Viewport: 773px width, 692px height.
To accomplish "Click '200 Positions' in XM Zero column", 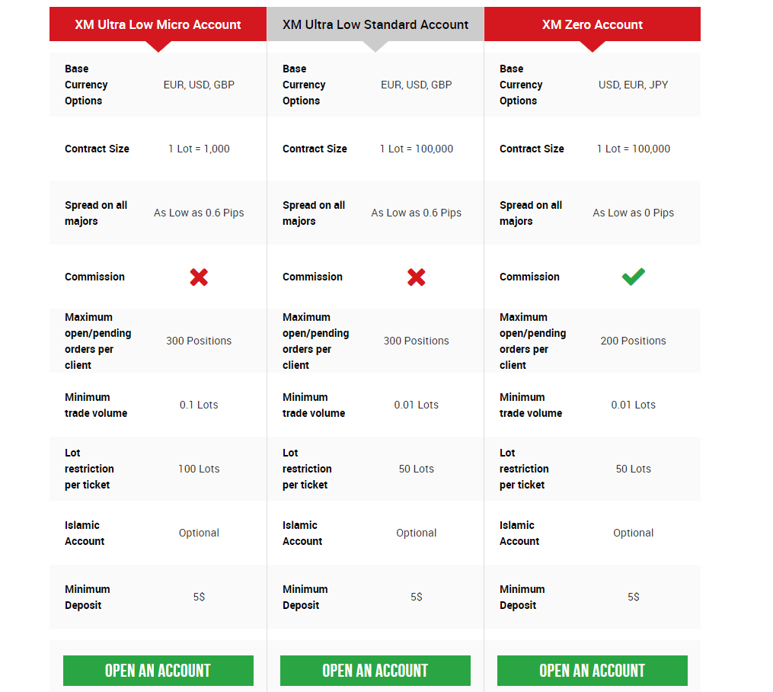I will [633, 341].
